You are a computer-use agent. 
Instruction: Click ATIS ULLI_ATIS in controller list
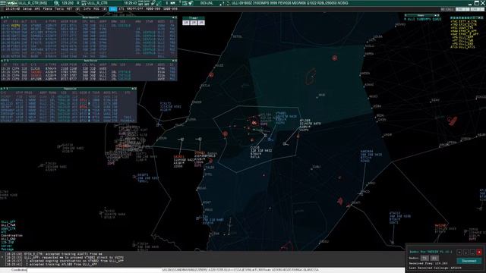click(x=463, y=47)
